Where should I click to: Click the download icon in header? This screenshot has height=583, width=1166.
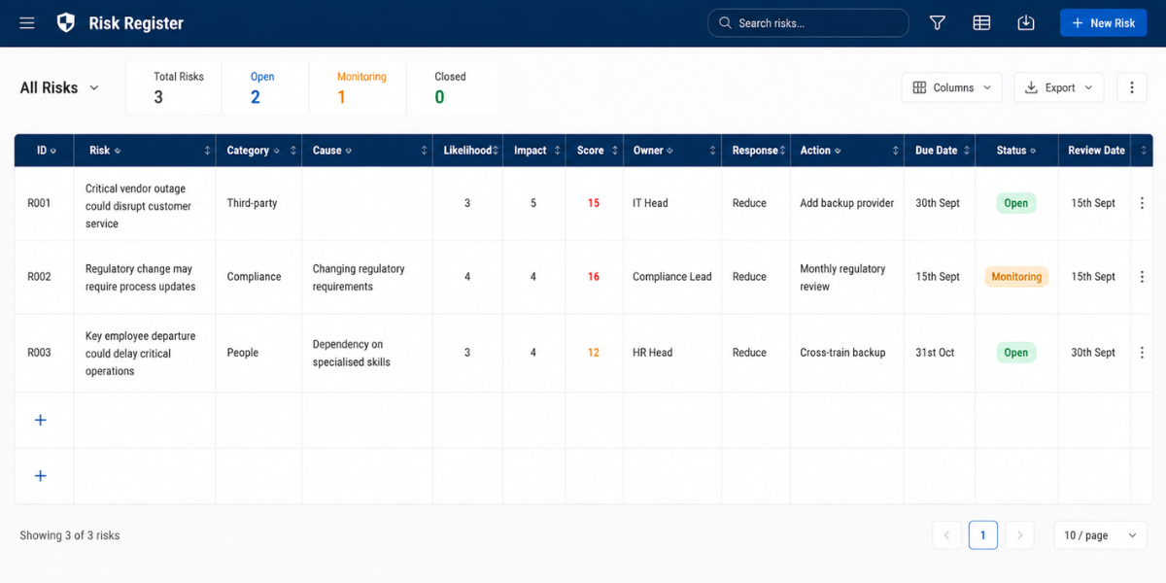tap(1026, 23)
